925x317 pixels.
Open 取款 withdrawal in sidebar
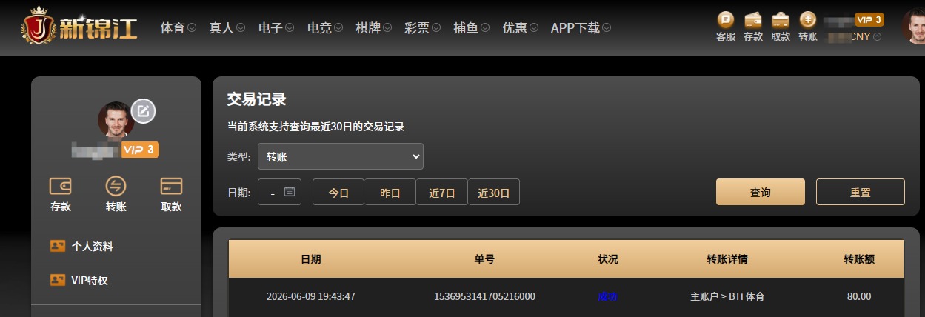(171, 195)
